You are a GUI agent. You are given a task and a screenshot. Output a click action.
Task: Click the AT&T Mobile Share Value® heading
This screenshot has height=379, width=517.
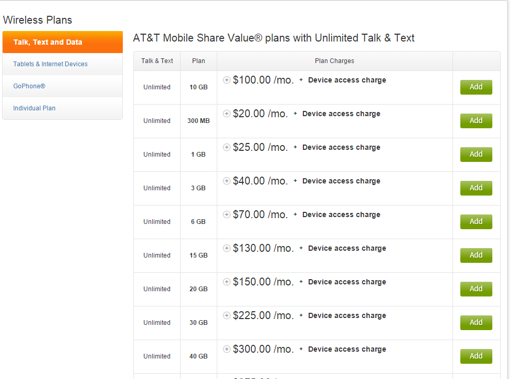(x=273, y=38)
